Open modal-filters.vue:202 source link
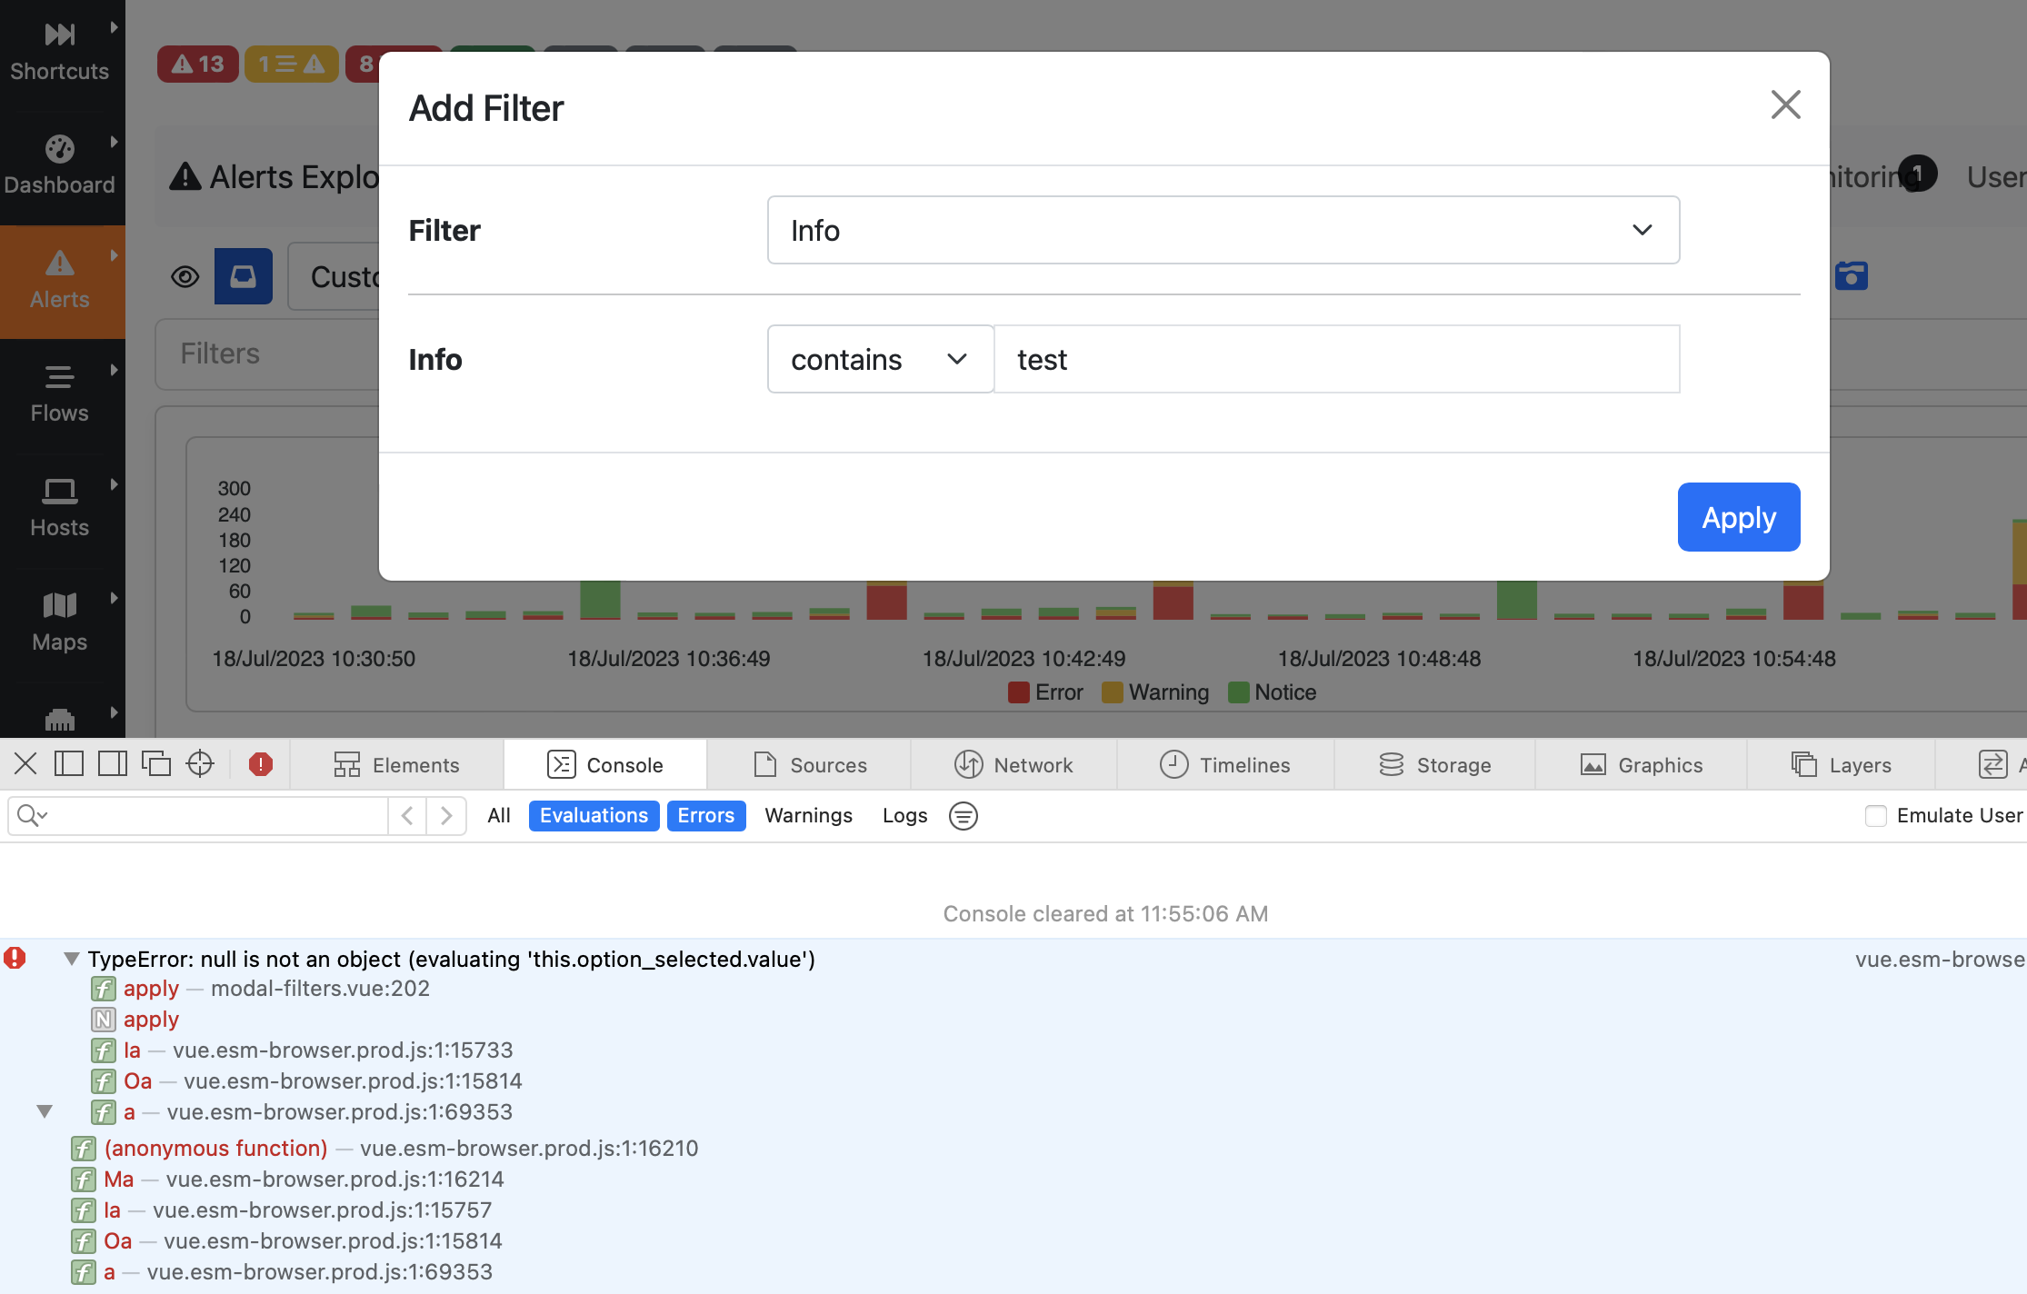 point(320,989)
